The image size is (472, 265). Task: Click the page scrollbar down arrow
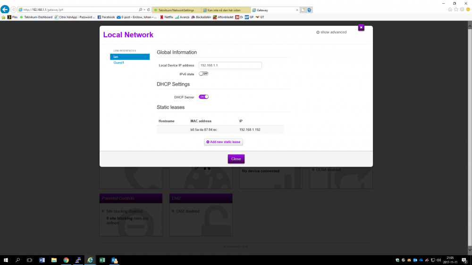(x=470, y=249)
